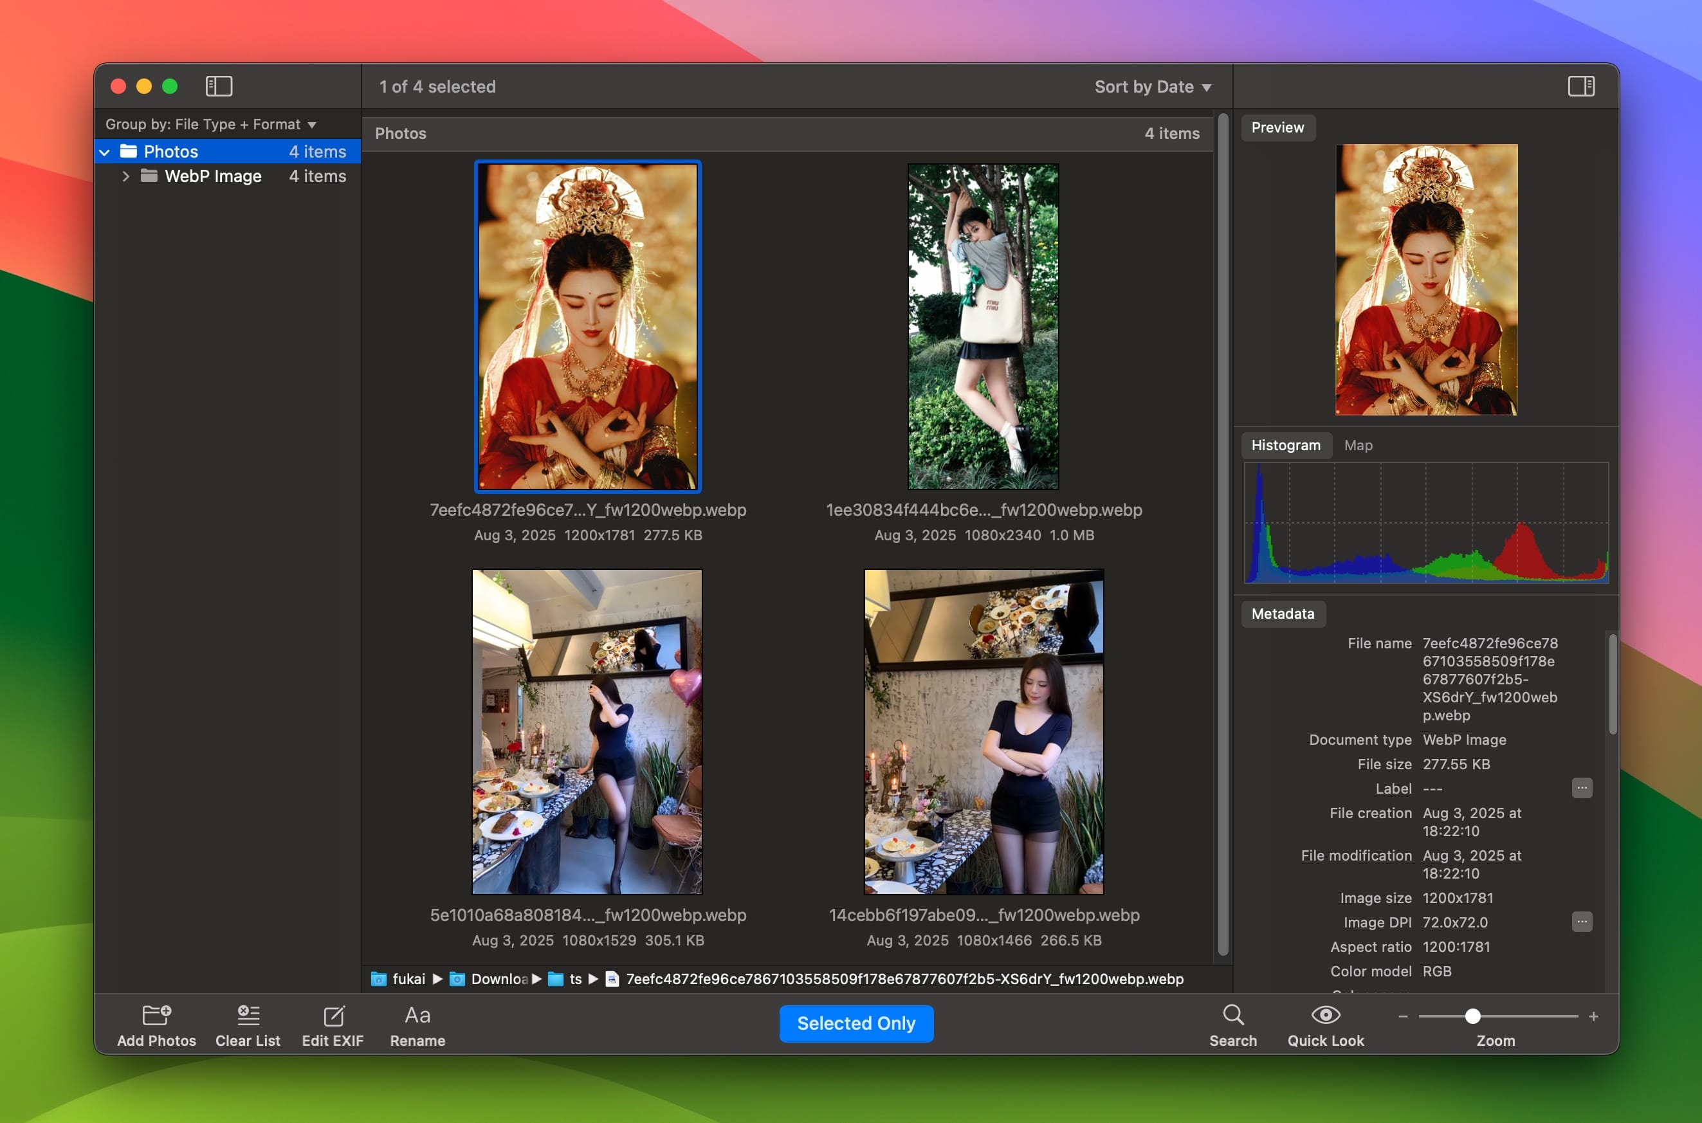The height and width of the screenshot is (1123, 1702).
Task: Select the Histogram tab
Action: click(x=1285, y=444)
